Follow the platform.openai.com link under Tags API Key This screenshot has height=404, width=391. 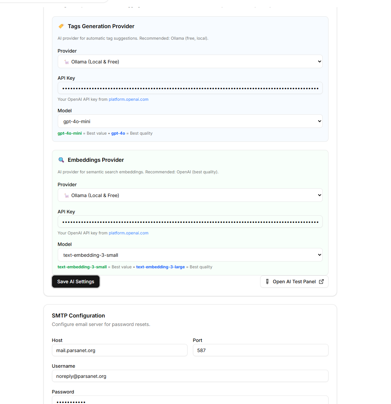click(128, 99)
